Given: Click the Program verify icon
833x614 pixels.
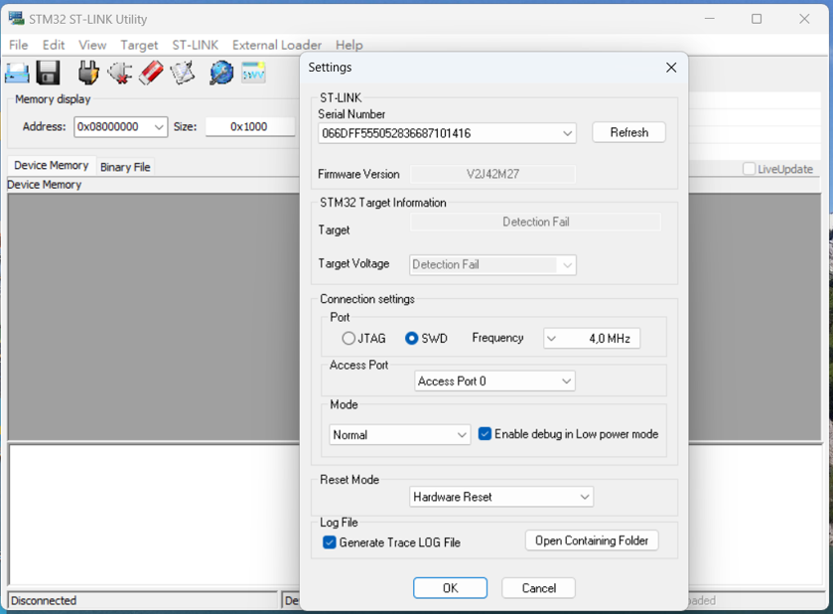Looking at the screenshot, I should pyautogui.click(x=183, y=73).
